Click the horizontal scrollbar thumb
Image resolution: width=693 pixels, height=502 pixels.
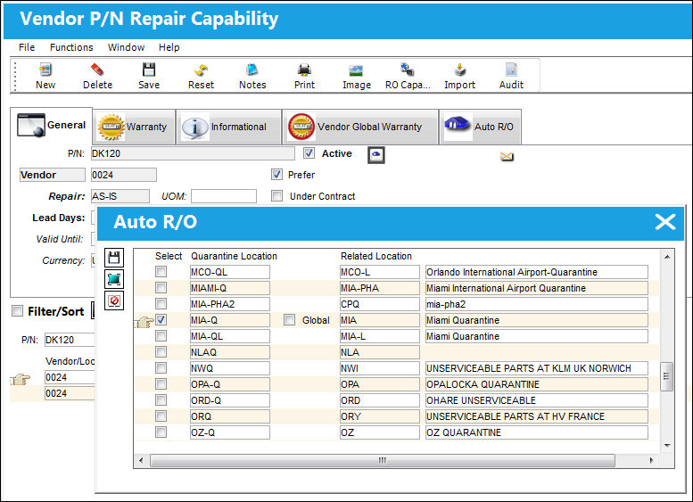(x=383, y=460)
